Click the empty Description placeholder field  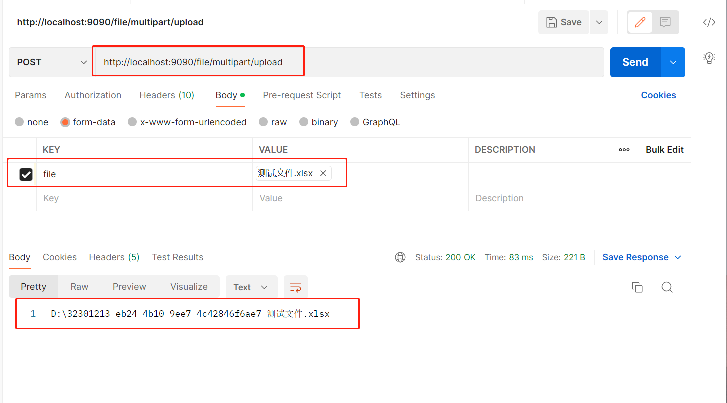click(580, 198)
